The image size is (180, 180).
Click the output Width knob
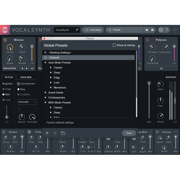pyautogui.click(x=160, y=116)
